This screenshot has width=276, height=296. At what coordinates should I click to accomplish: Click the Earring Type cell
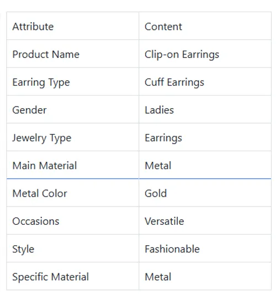73,82
